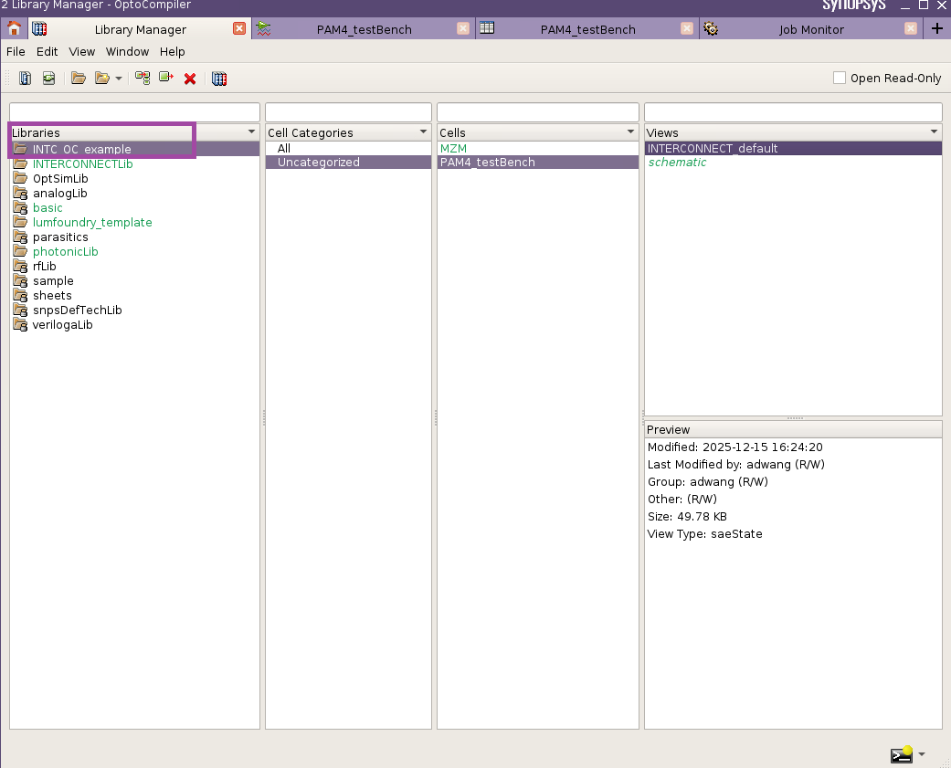The height and width of the screenshot is (768, 951).
Task: Select the All cell category
Action: 348,149
